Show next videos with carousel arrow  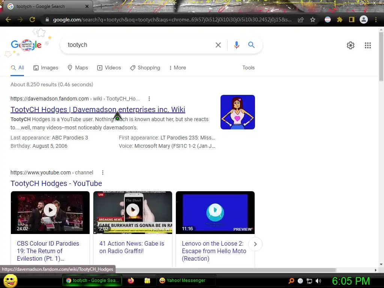click(255, 244)
